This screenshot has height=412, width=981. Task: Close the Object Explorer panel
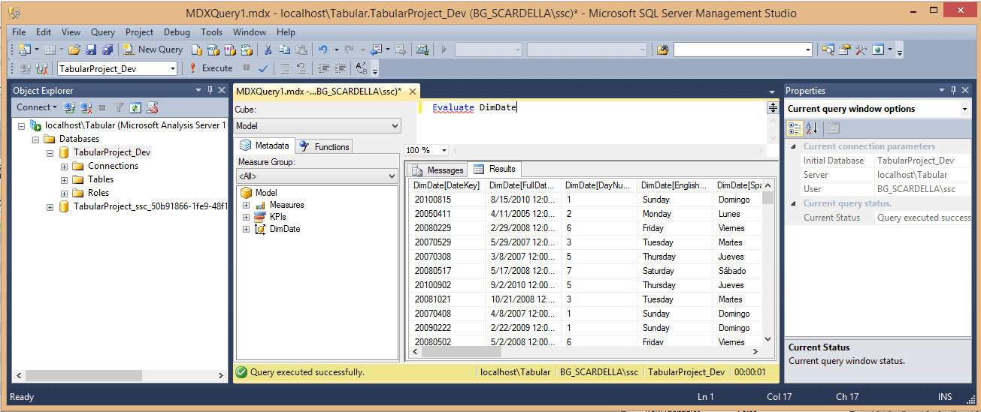click(222, 90)
